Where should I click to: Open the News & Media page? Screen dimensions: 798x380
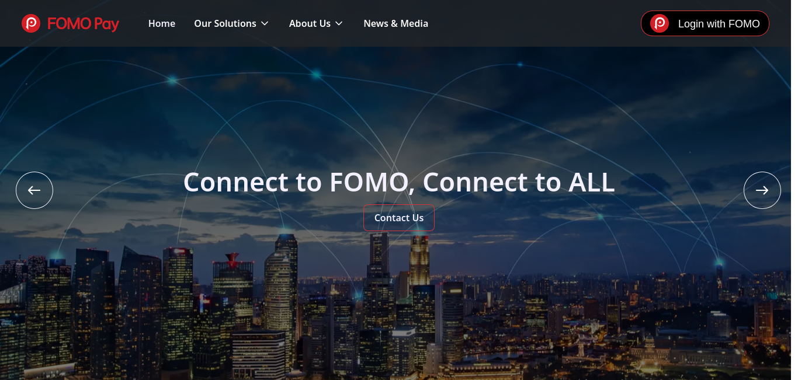pyautogui.click(x=395, y=23)
